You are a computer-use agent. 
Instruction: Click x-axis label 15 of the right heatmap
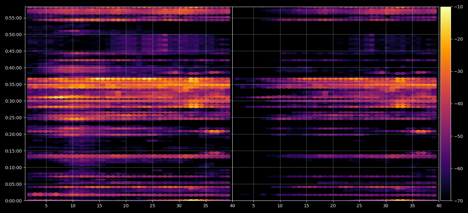click(x=306, y=206)
